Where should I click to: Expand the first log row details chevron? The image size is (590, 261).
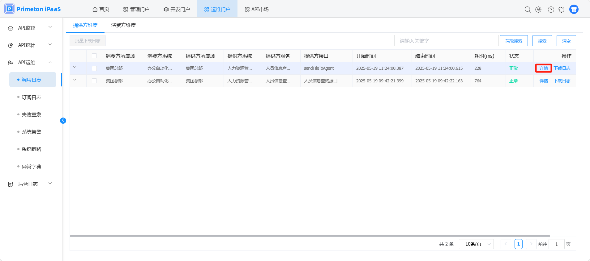pyautogui.click(x=75, y=67)
